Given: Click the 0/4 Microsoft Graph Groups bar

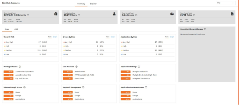Looking at the screenshot, I should [8, 96].
